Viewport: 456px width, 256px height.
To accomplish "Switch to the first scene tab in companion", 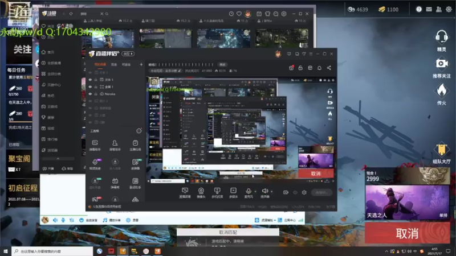I will pos(100,64).
